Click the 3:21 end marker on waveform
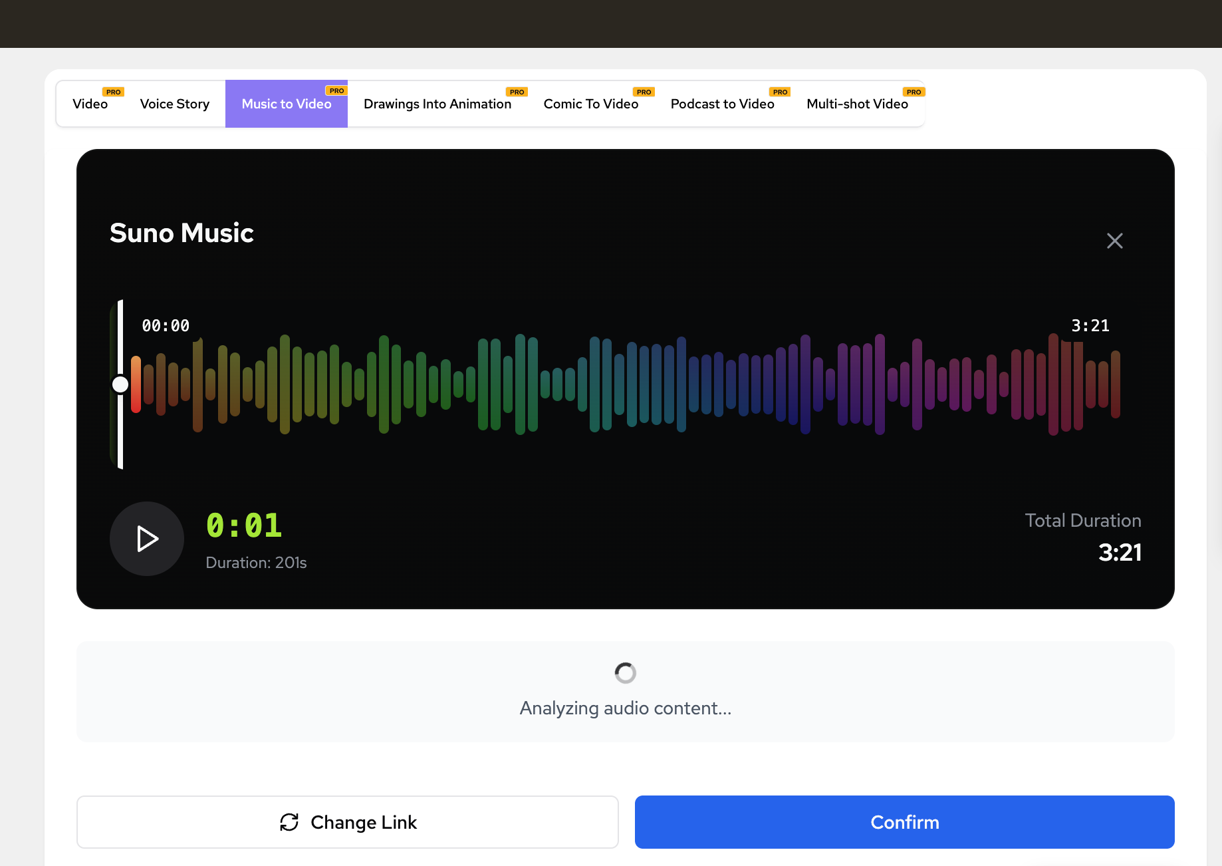Screen dimensions: 1222x866 coord(1090,326)
